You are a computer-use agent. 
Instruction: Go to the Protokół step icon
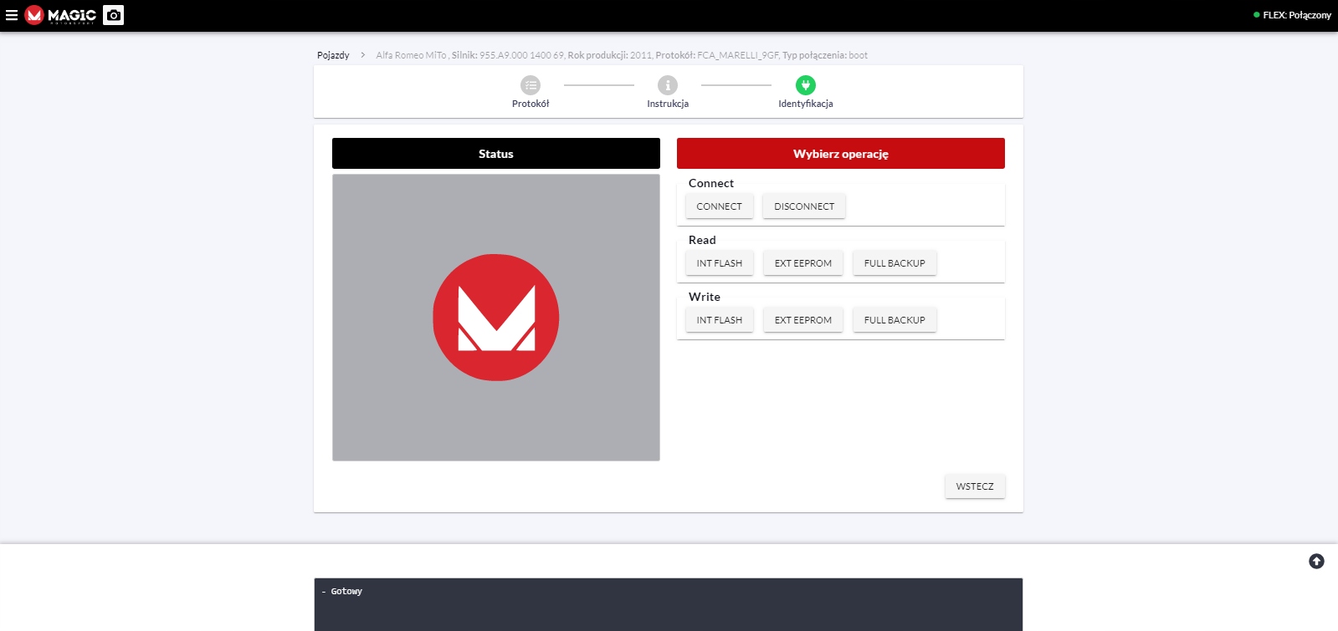pyautogui.click(x=531, y=85)
